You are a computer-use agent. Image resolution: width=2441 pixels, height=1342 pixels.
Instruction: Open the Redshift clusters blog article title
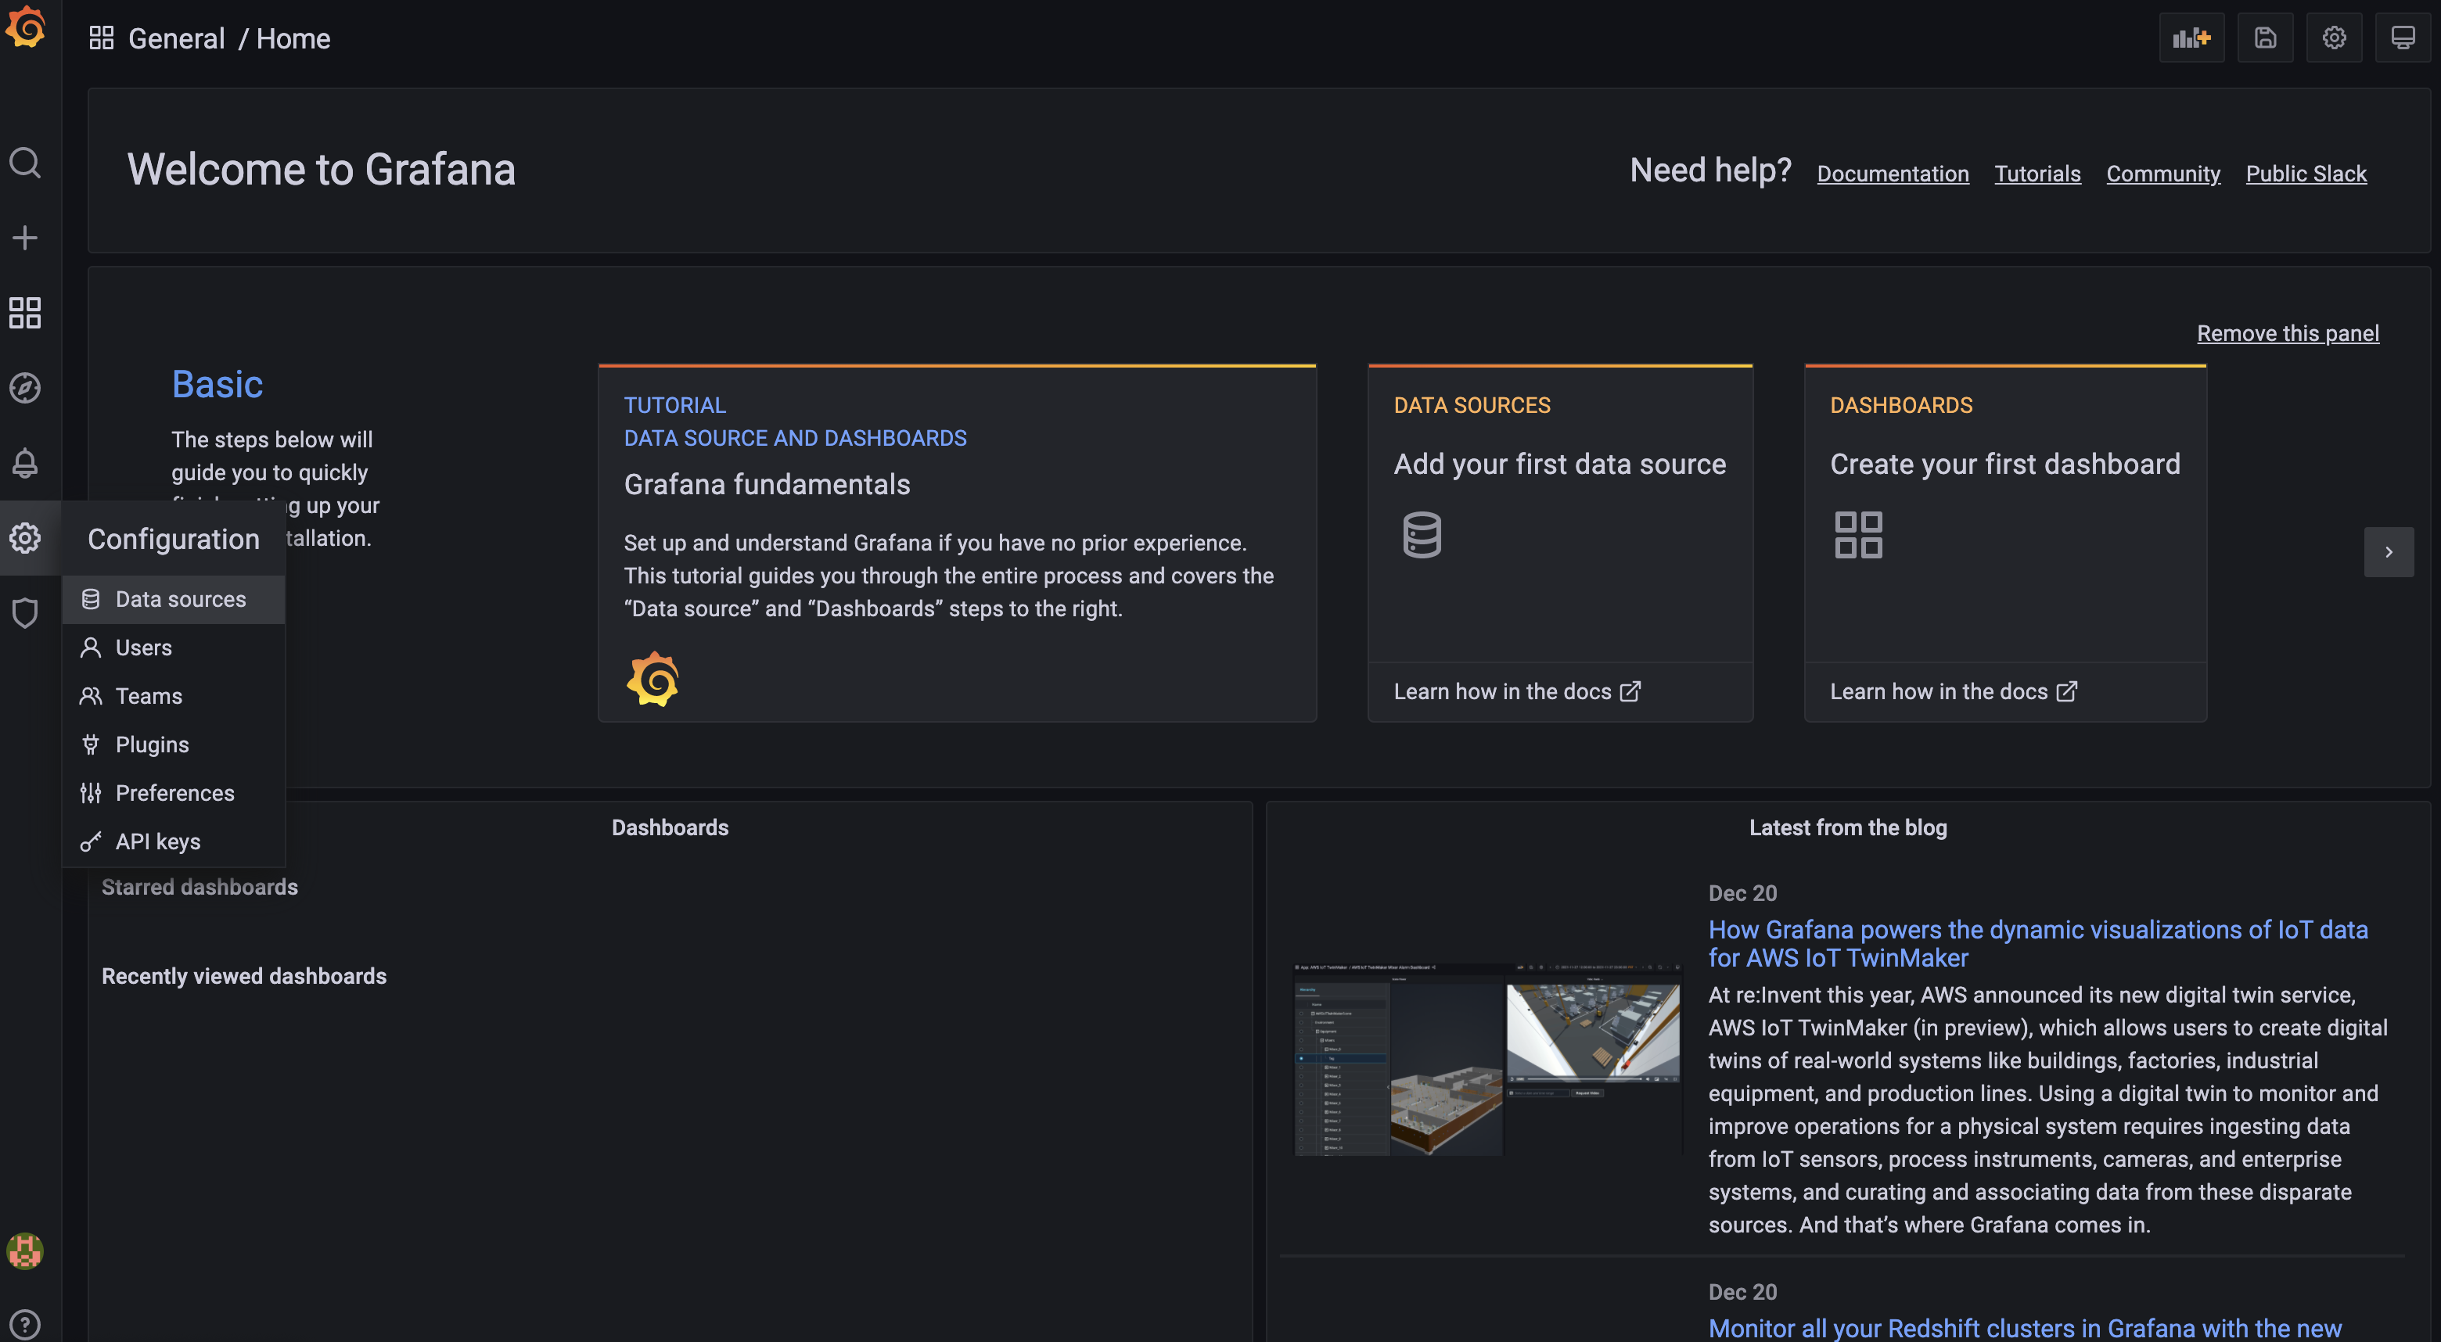[2024, 1328]
